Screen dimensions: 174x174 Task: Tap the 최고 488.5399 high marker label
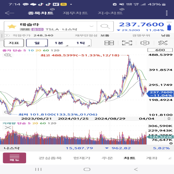click(80, 55)
